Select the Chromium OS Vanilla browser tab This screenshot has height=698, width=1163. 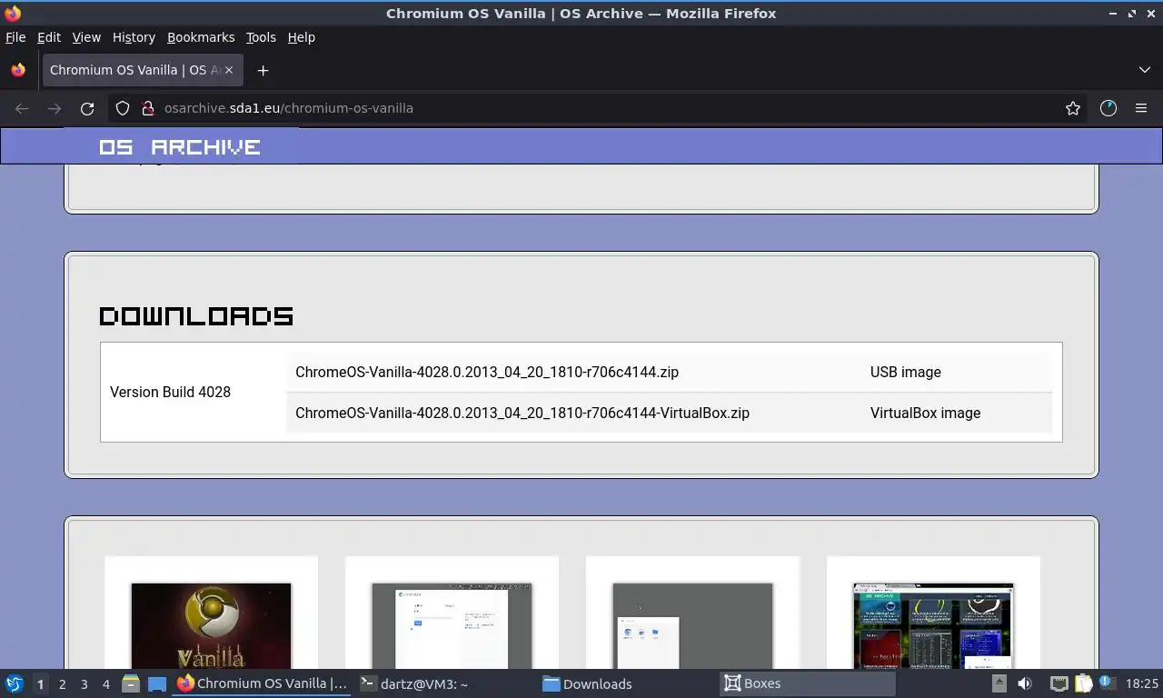141,70
